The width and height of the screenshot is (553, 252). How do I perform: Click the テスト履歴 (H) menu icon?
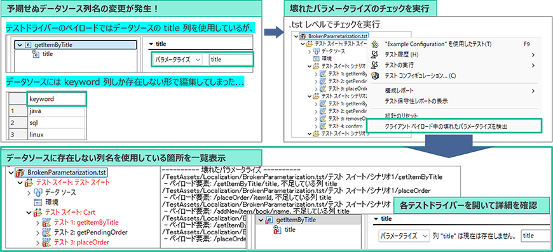(376, 55)
